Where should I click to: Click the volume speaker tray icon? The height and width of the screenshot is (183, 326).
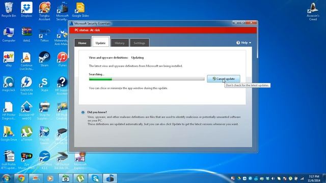273,178
